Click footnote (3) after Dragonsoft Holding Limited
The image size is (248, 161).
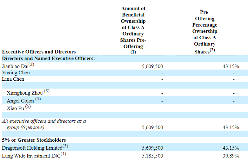tap(65, 146)
